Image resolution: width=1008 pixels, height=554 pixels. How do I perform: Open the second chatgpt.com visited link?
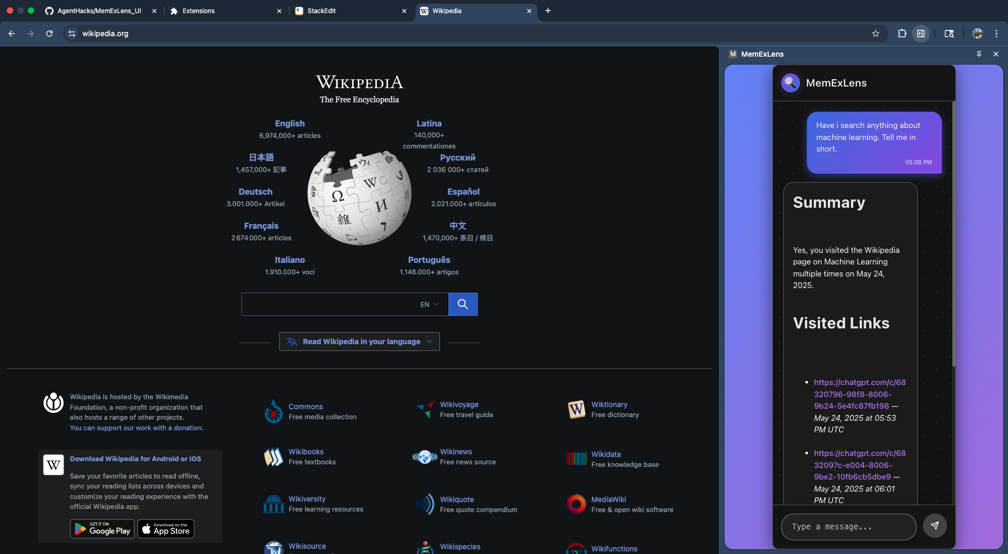click(x=860, y=465)
